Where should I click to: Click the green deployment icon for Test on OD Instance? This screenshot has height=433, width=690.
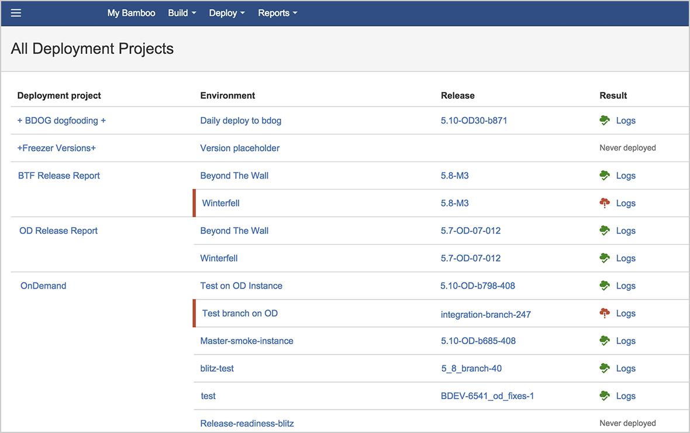605,286
